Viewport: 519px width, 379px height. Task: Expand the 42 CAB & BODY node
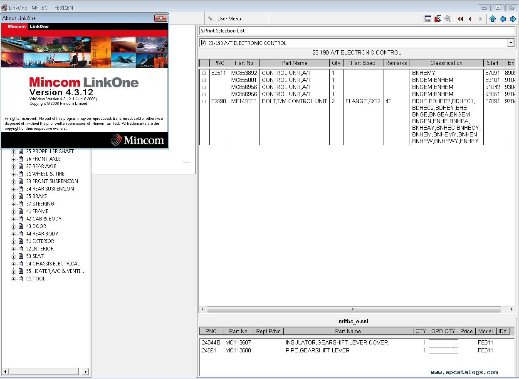(13, 219)
